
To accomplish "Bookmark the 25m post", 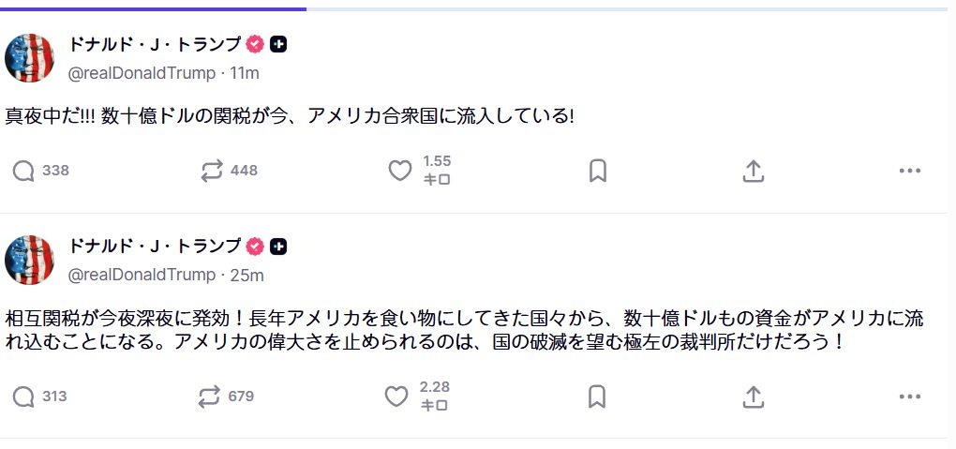I will coord(597,397).
